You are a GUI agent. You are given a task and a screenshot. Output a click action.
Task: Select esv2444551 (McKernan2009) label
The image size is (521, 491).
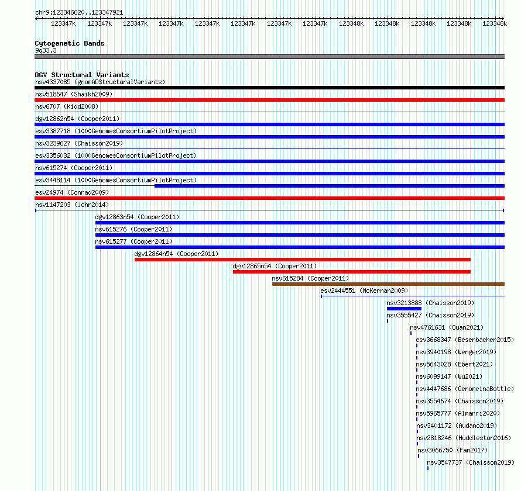tap(364, 291)
